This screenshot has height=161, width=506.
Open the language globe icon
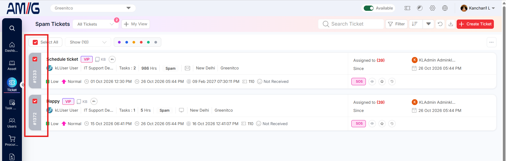click(x=445, y=8)
